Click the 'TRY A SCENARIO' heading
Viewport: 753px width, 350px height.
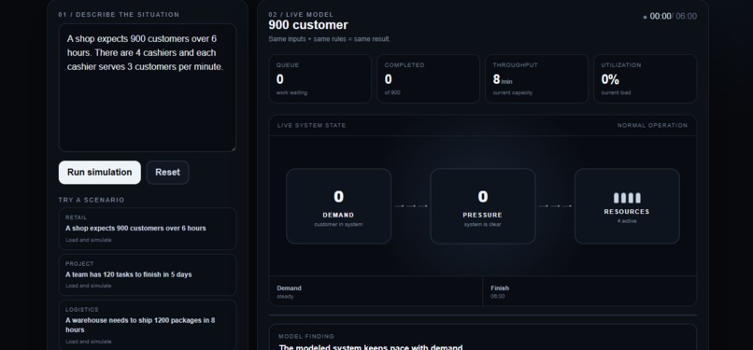(x=92, y=200)
